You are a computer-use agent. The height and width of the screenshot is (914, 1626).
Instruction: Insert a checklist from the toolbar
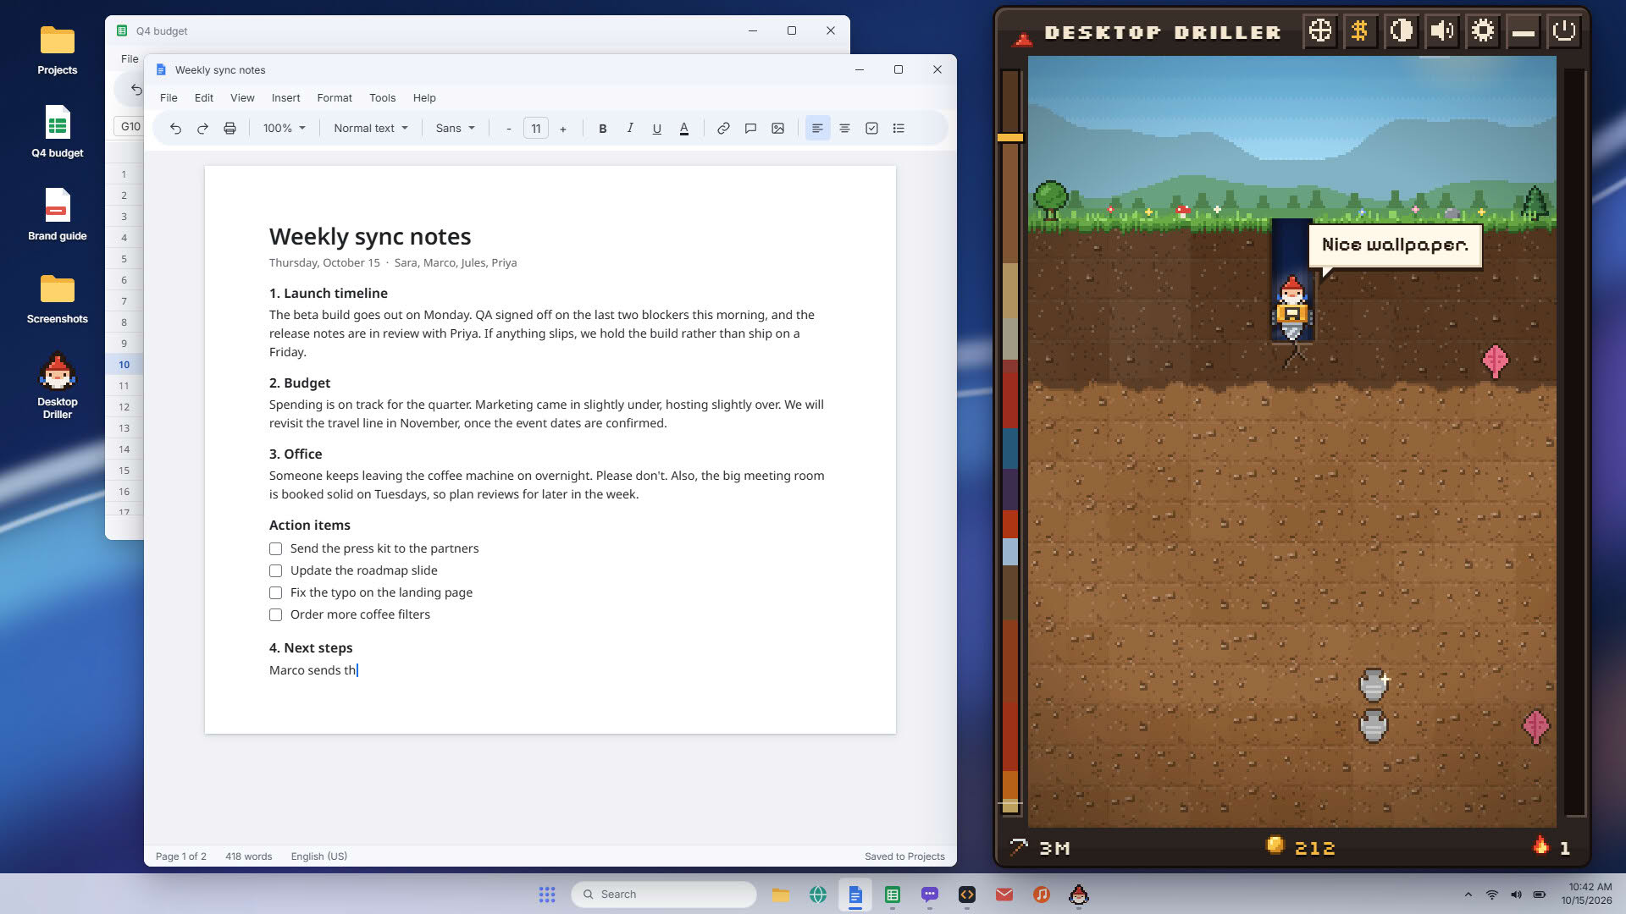pyautogui.click(x=871, y=129)
